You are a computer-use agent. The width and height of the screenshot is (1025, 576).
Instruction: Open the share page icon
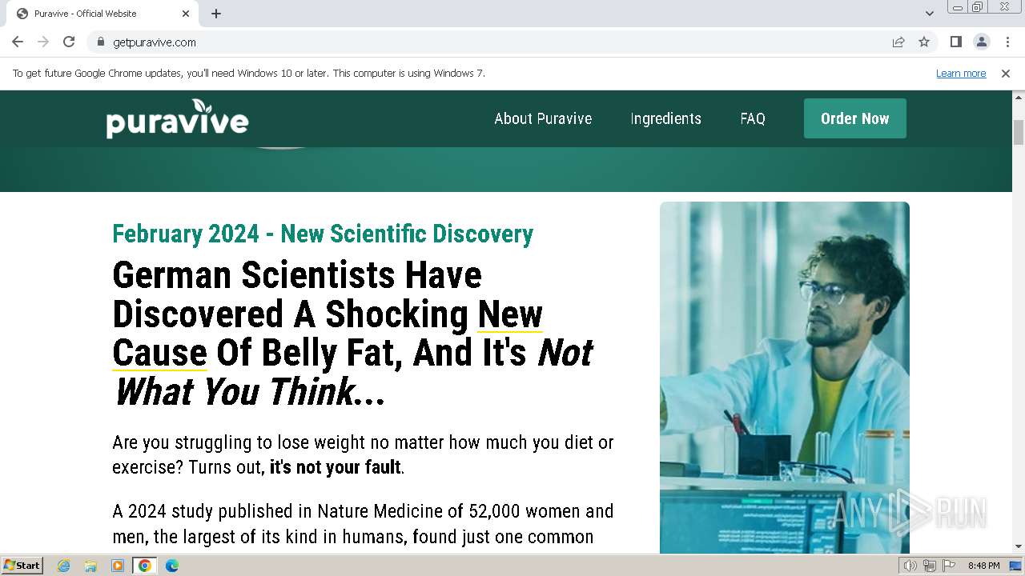click(x=898, y=42)
